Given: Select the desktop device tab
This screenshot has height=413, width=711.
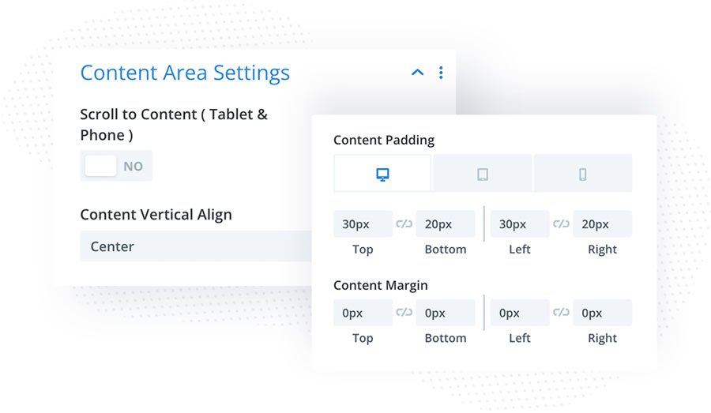Looking at the screenshot, I should (x=382, y=174).
